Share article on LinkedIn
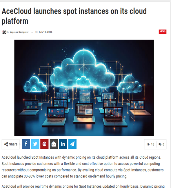The height and width of the screenshot is (188, 171). 63,144
